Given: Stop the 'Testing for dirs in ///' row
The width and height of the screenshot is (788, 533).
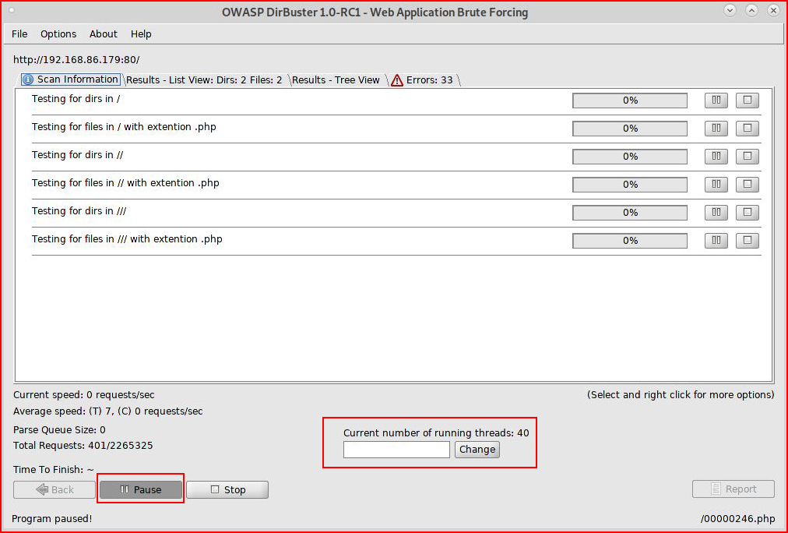Looking at the screenshot, I should coord(748,213).
